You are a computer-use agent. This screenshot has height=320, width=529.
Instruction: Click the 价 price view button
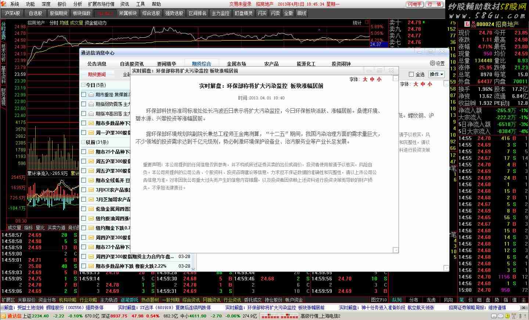[470, 300]
